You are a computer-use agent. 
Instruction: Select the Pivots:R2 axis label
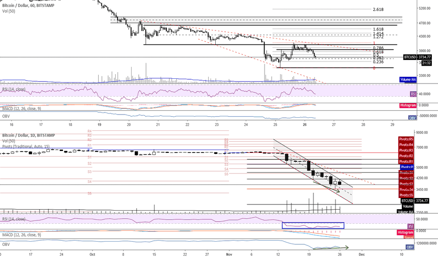click(x=406, y=156)
